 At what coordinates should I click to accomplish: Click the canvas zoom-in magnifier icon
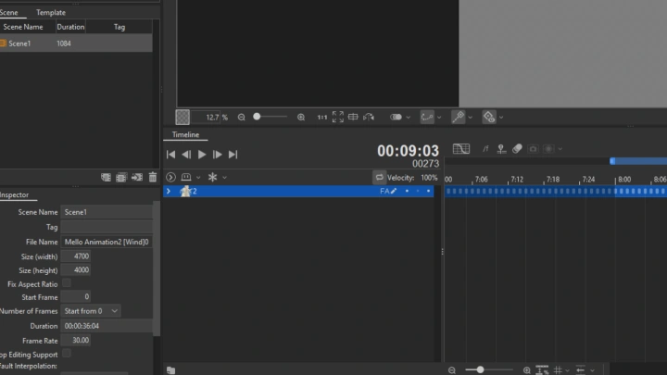(301, 118)
